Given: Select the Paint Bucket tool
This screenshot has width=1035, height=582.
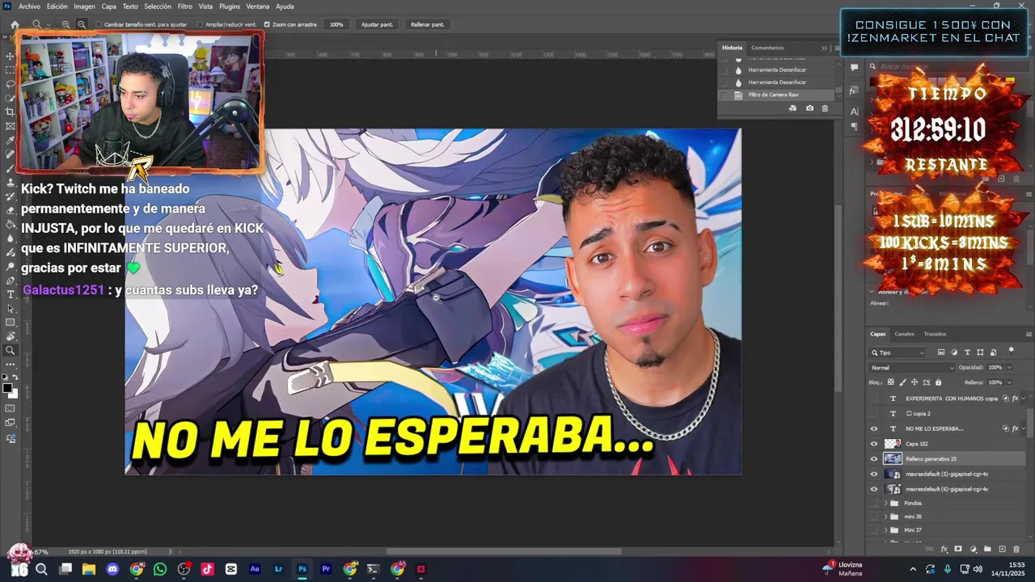Looking at the screenshot, I should [11, 224].
